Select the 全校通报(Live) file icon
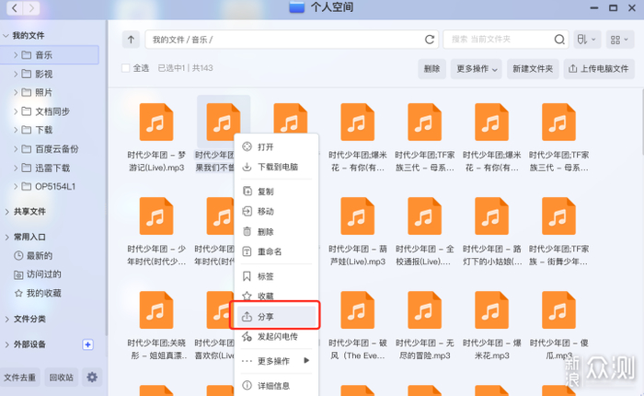Screen dimensions: 644x396 click(425, 216)
